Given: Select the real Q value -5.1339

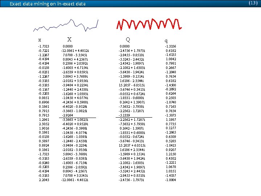Looking at the screenshot, I should (124, 115).
